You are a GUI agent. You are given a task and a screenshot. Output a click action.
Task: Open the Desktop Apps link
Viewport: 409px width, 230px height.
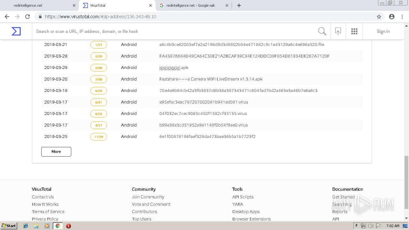click(246, 211)
